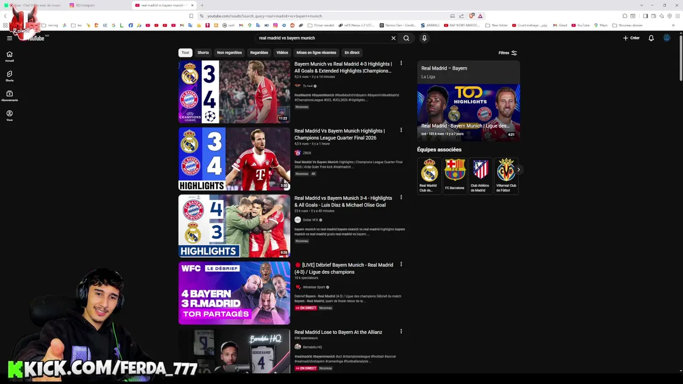Open Club Atlético de Madrid team card
This screenshot has width=683, height=384.
point(480,176)
